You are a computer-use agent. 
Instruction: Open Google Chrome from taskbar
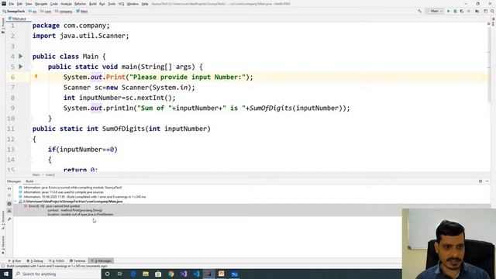pos(171,274)
